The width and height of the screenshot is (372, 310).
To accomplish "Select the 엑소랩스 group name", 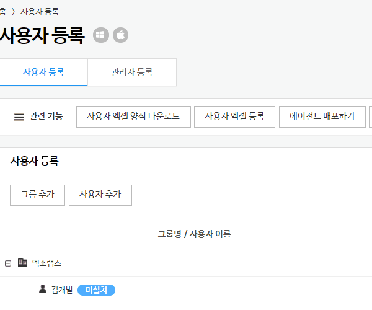I will [46, 263].
